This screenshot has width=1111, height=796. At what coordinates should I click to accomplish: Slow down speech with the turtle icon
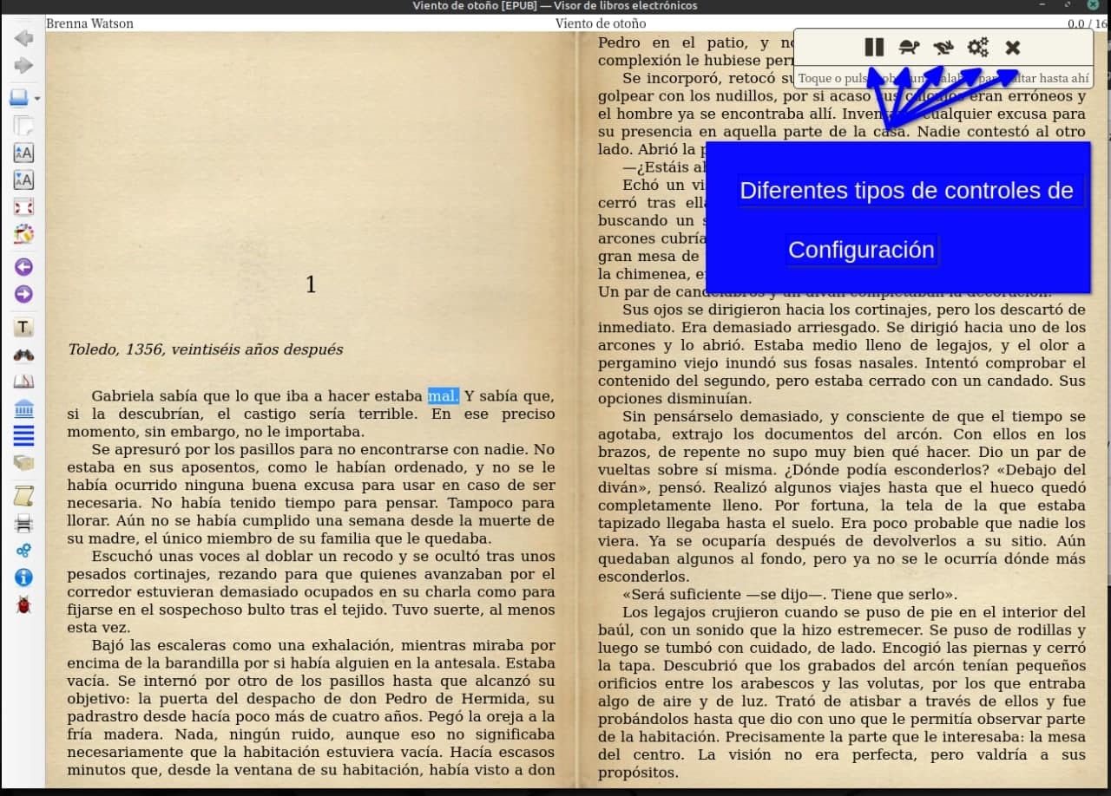(909, 48)
